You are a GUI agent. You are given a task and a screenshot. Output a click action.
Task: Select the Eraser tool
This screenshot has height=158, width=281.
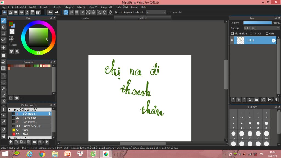click(x=3, y=27)
